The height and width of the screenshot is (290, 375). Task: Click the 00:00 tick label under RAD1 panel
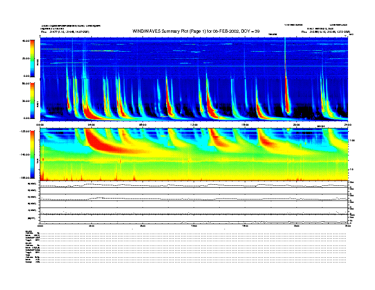(x=40, y=125)
